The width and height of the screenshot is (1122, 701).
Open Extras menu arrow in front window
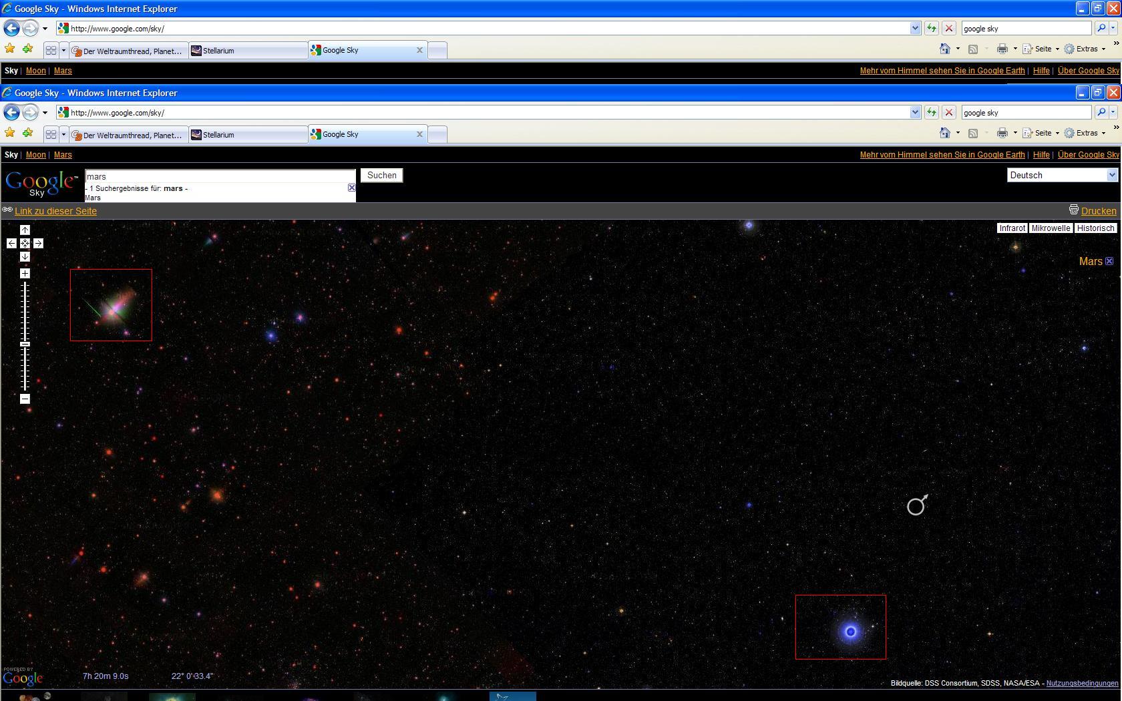(x=1103, y=133)
